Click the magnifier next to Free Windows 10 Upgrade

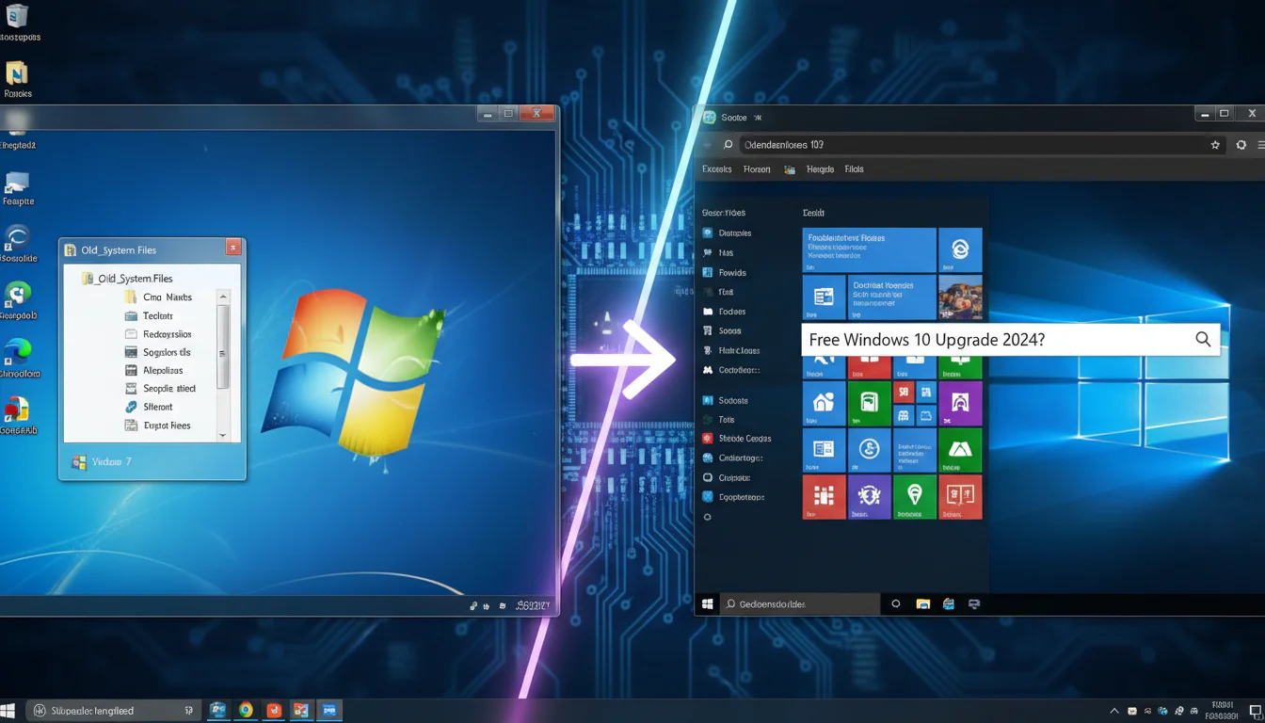(x=1202, y=339)
